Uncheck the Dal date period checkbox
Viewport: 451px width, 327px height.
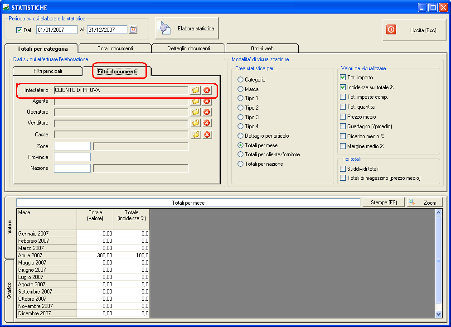coord(19,30)
